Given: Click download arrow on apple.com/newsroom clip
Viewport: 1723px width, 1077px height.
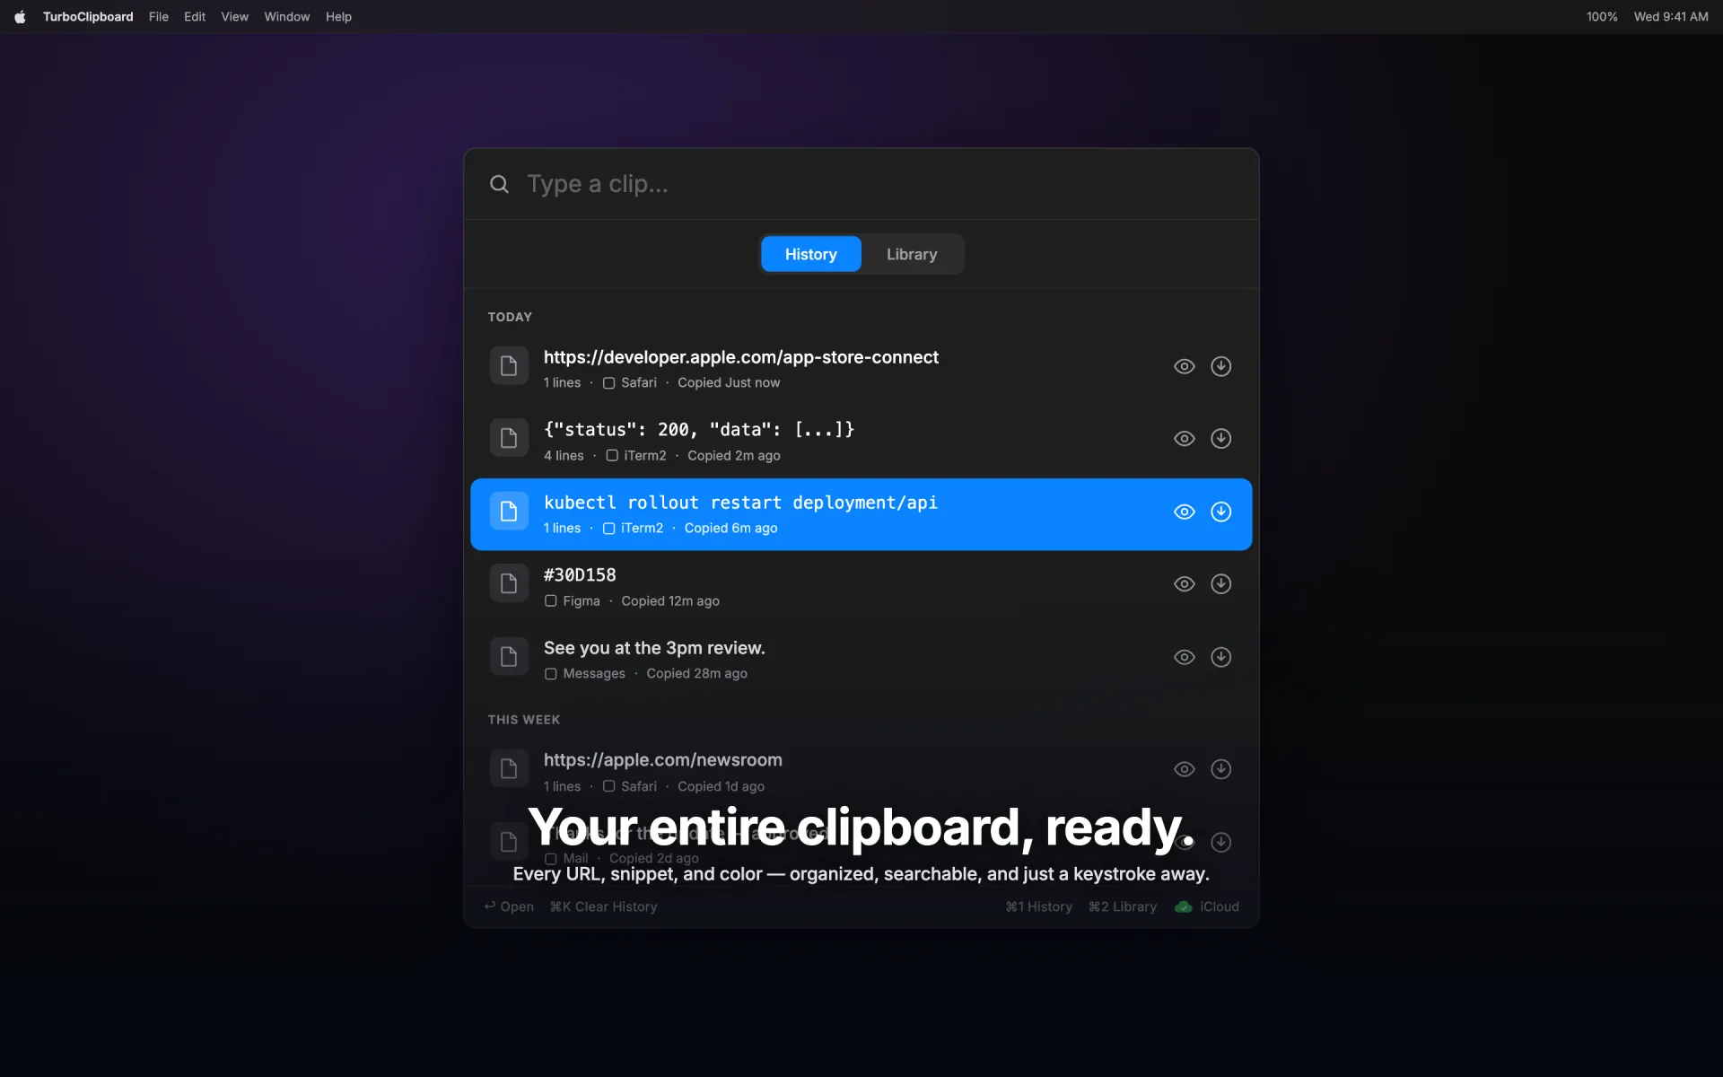Looking at the screenshot, I should point(1220,769).
